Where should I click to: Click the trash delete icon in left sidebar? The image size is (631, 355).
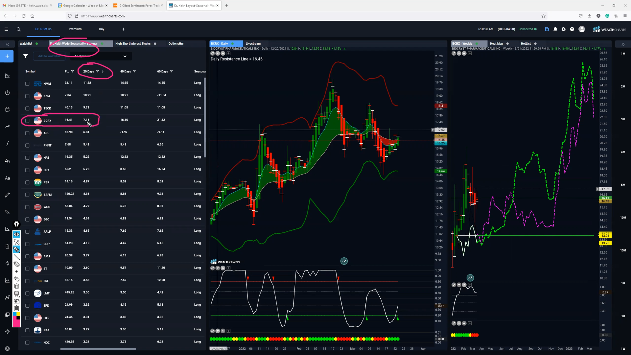7,246
